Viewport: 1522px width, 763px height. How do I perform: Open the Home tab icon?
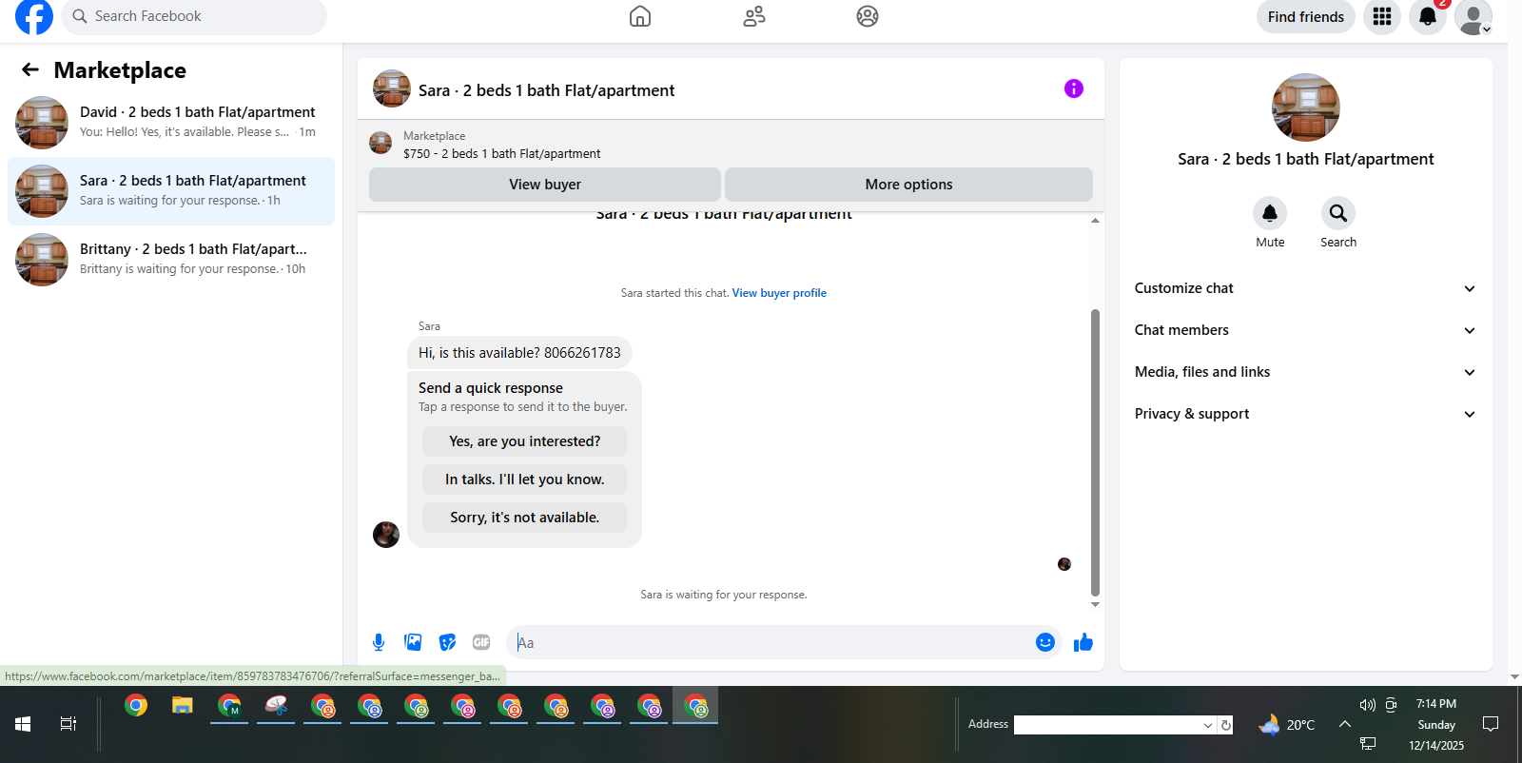[640, 16]
